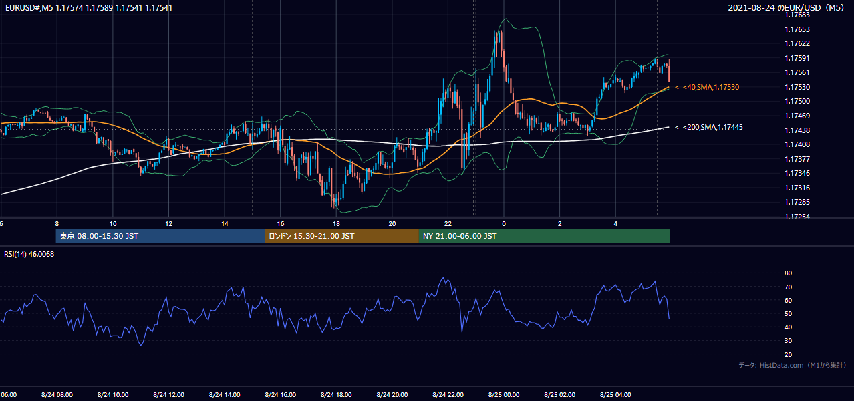Click the 8/25 02:00 time axis label
Viewport: 854px width, 401px height.
pos(560,395)
